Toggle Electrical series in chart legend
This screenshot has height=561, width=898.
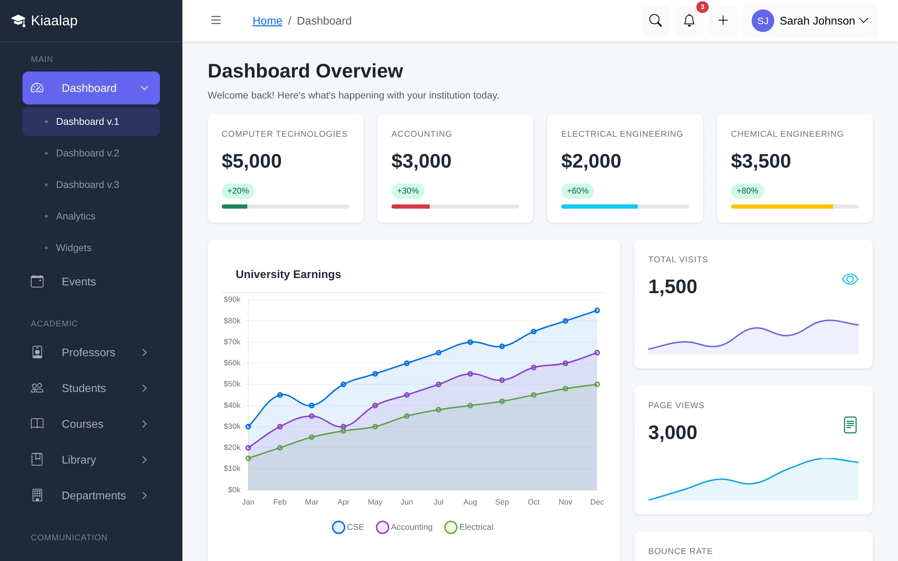click(469, 527)
